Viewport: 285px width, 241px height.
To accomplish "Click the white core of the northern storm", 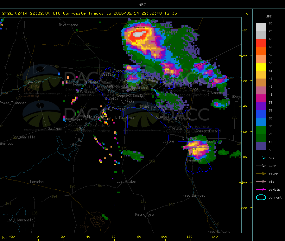I will coord(140,34).
